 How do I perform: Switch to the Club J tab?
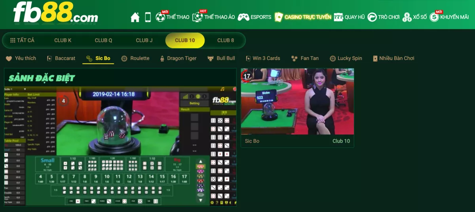coord(144,40)
